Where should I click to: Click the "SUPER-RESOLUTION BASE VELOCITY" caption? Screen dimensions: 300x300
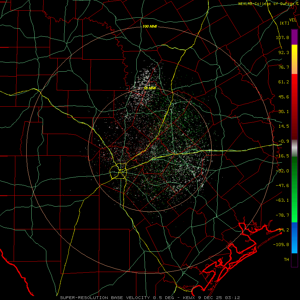tap(105, 298)
